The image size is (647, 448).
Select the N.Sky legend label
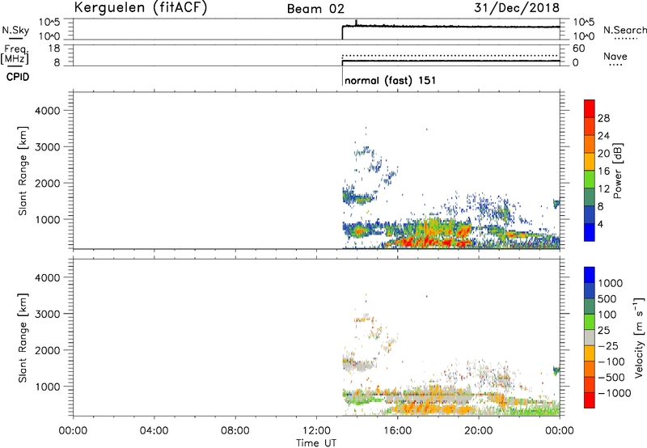point(15,30)
